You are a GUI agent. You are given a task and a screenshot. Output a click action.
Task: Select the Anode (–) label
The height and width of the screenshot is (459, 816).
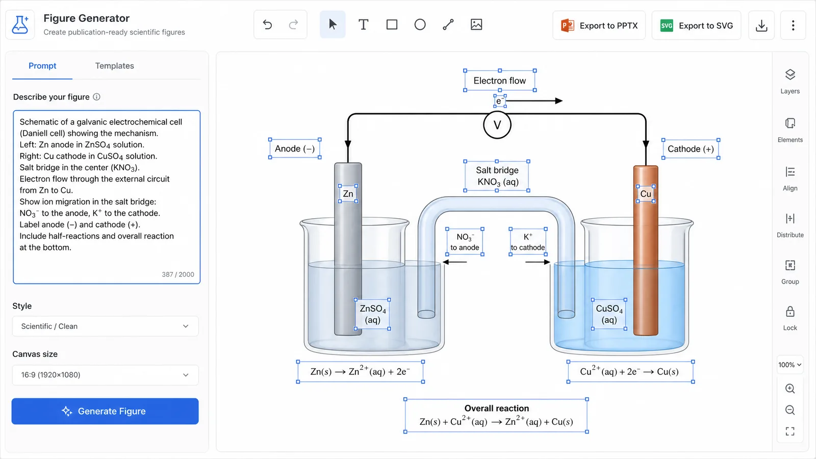point(295,148)
